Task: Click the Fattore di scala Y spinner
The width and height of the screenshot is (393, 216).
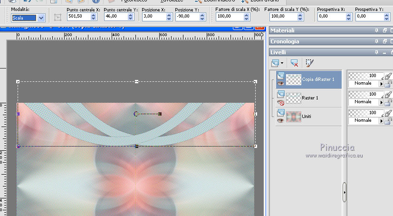Action: tap(300, 17)
